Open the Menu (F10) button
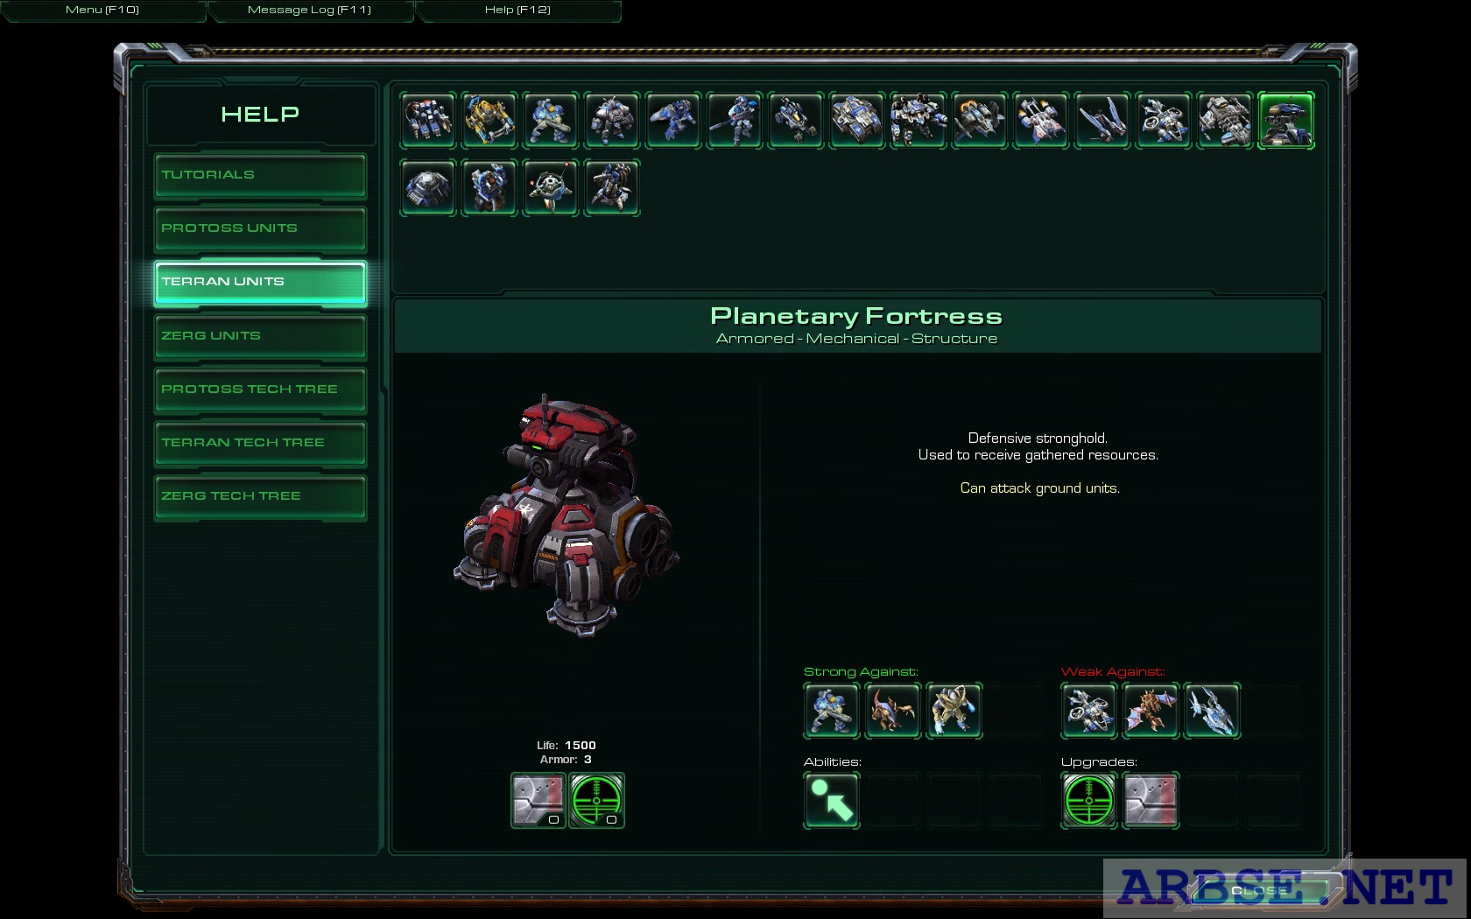Image resolution: width=1471 pixels, height=919 pixels. click(x=102, y=10)
